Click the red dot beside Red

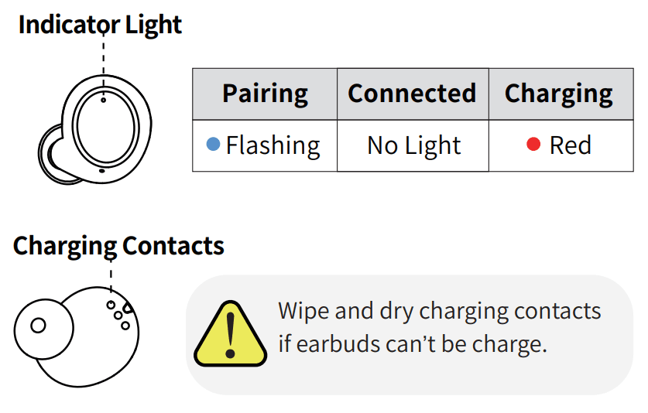pos(533,145)
